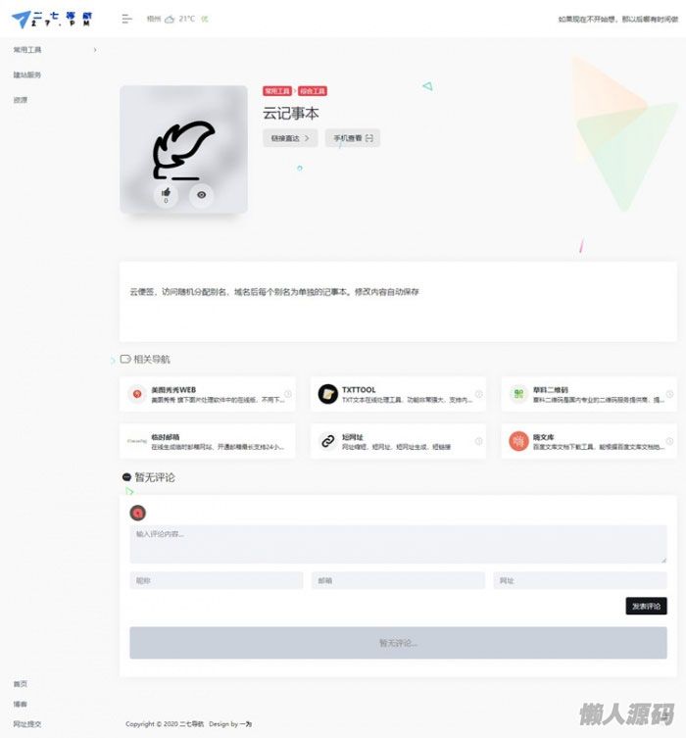This screenshot has width=686, height=738.
Task: Select 建站服务 in the sidebar
Action: pyautogui.click(x=27, y=74)
